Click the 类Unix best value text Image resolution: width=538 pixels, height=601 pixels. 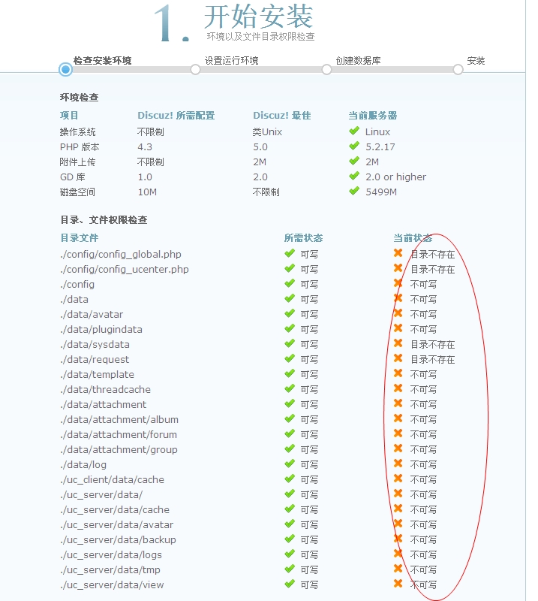pos(267,132)
